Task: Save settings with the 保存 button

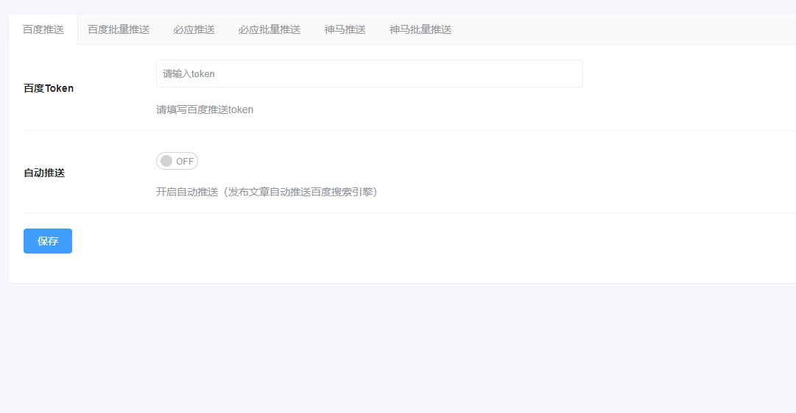Action: pyautogui.click(x=48, y=241)
